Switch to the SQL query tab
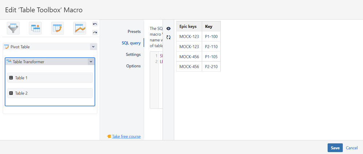Screen dimensions: 363x154 tap(131, 43)
